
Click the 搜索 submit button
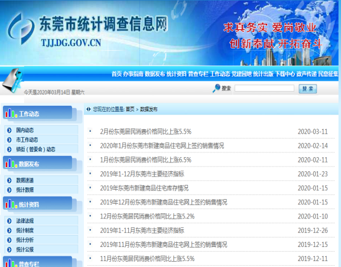(307, 89)
